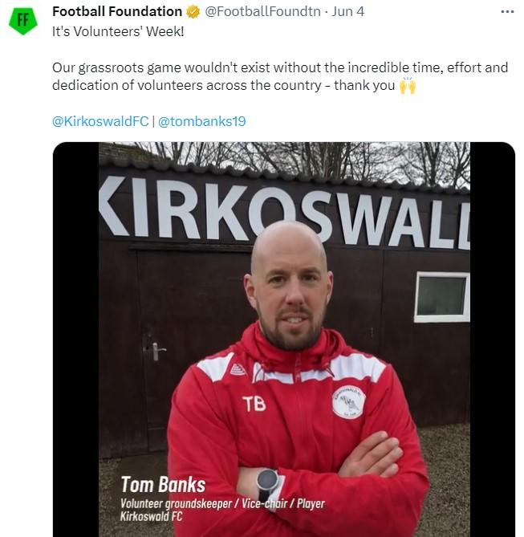This screenshot has width=524, height=537.
Task: Click the Kirkoswald FC caption text
Action: (x=151, y=516)
